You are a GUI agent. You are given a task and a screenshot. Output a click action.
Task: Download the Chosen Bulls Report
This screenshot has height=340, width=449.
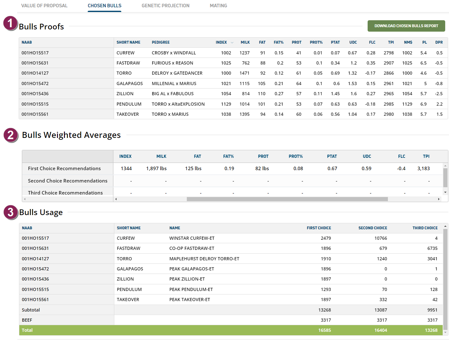coord(406,26)
